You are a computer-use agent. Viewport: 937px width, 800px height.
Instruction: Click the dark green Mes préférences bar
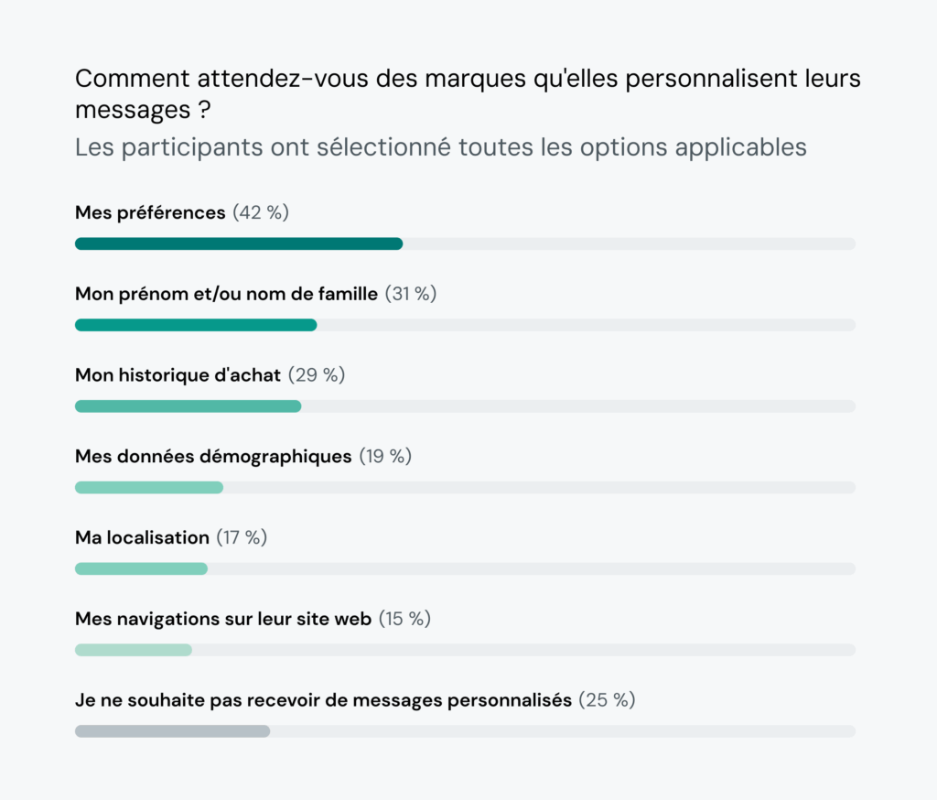[x=238, y=243]
